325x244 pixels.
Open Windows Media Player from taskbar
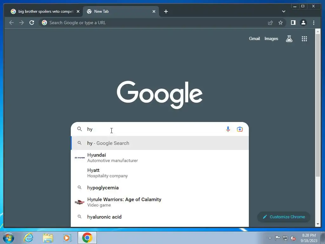point(67,238)
